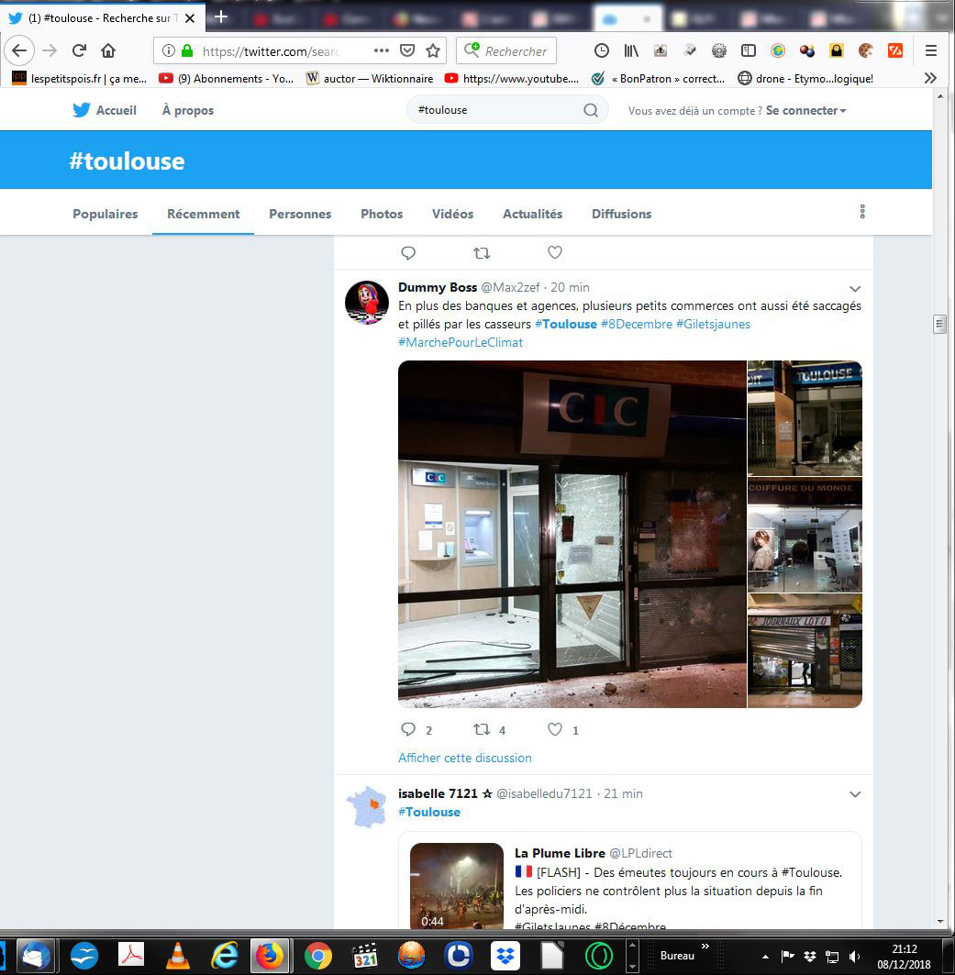Expand the Dummy Boss tweet options chevron
This screenshot has width=955, height=975.
855,288
